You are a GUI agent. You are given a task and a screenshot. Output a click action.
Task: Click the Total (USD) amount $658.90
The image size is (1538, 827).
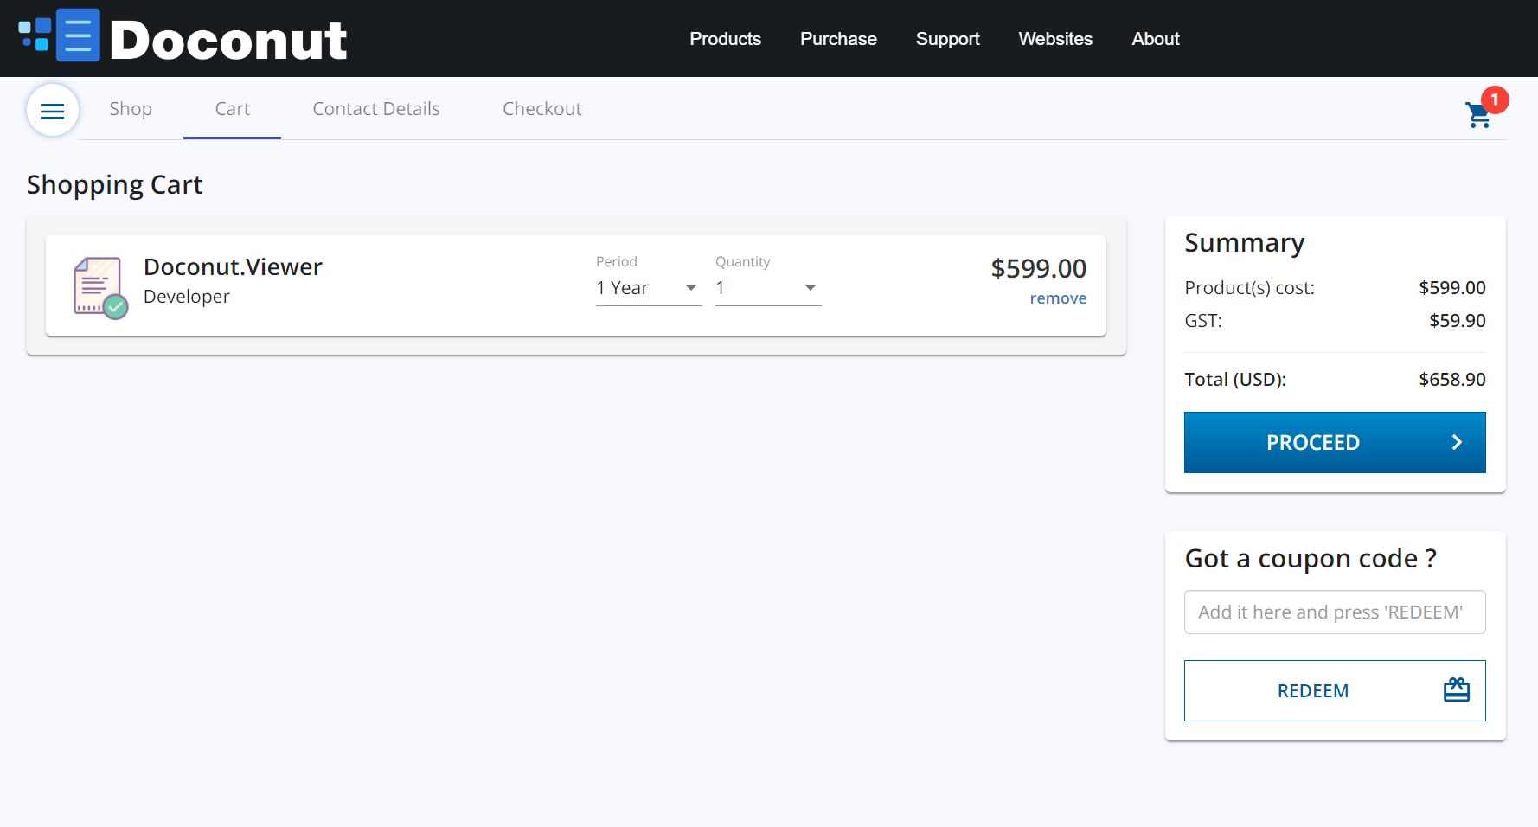1452,380
